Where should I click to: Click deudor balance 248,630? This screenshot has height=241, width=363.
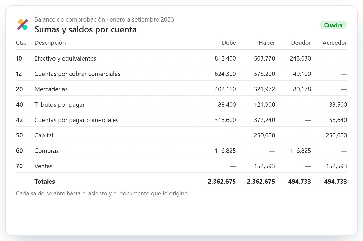pyautogui.click(x=300, y=58)
